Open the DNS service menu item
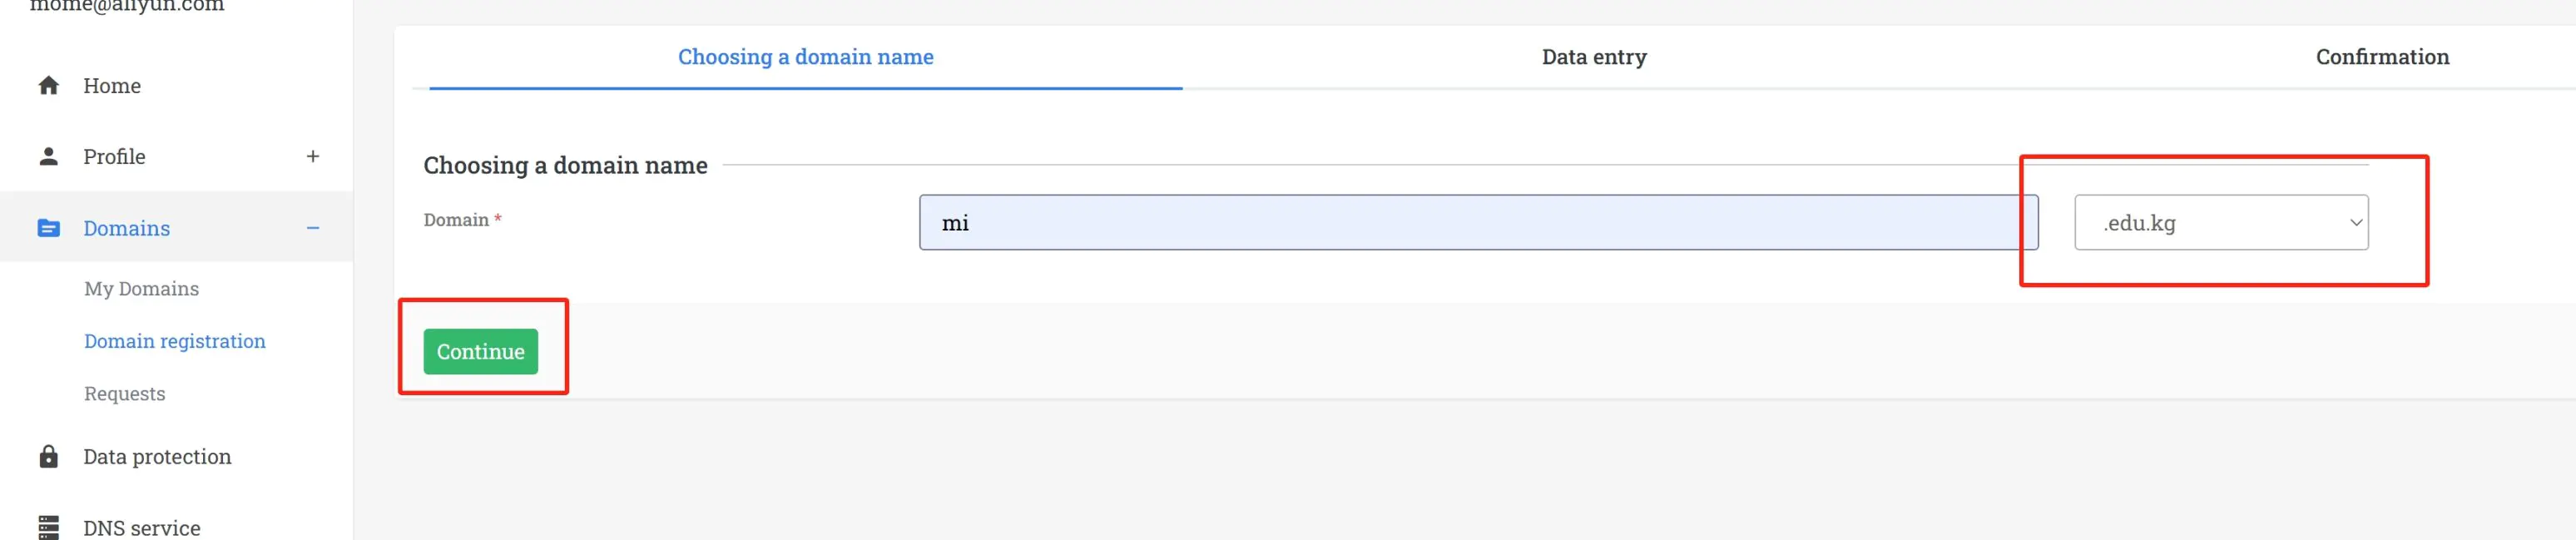2576x540 pixels. point(142,528)
